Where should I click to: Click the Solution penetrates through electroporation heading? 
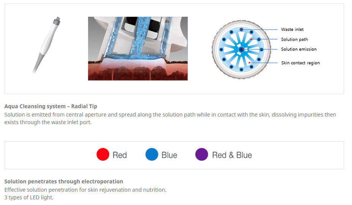[64, 181]
